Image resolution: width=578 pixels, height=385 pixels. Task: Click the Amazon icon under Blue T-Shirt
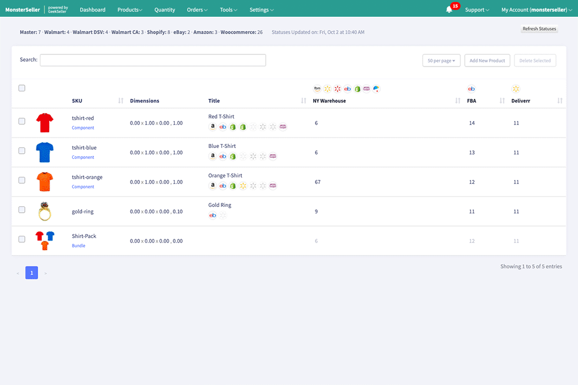pos(213,156)
